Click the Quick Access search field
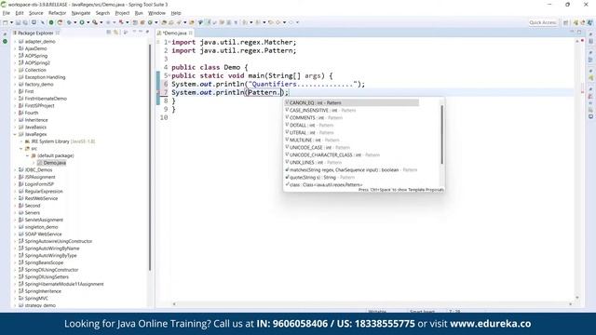 pos(543,22)
